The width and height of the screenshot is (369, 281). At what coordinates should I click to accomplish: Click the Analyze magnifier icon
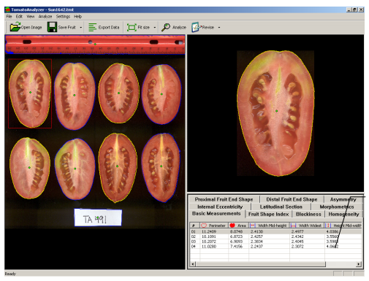pos(166,27)
